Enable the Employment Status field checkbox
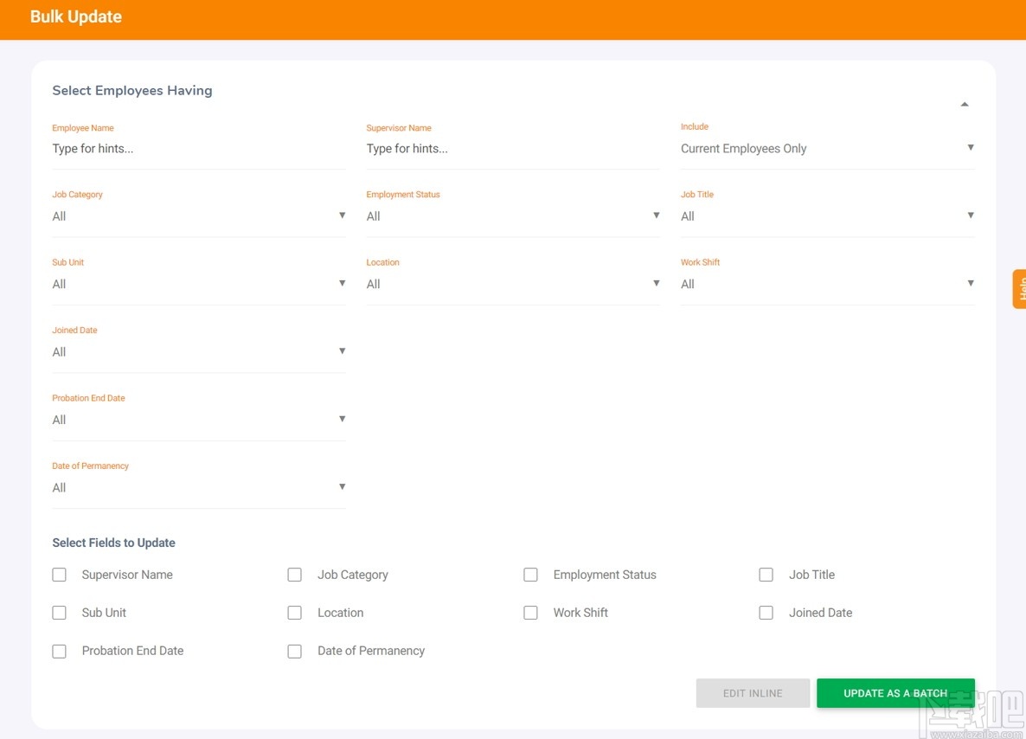Screen dimensions: 1026x739 531,575
